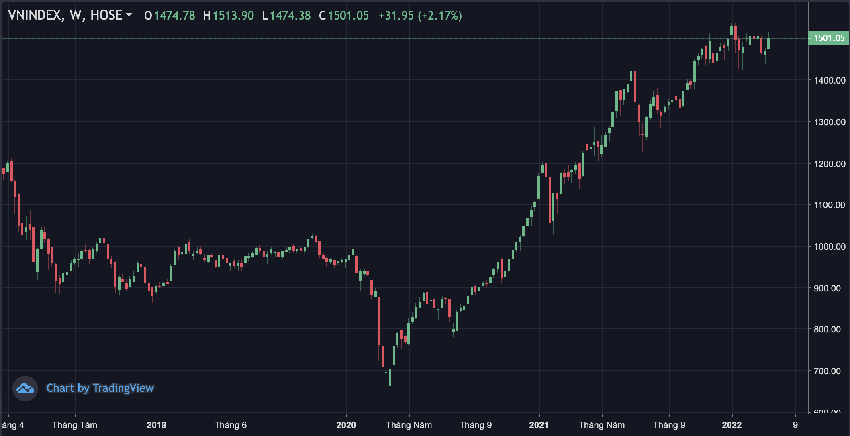
Task: Click the TradingView cloud logo icon
Action: click(25, 388)
